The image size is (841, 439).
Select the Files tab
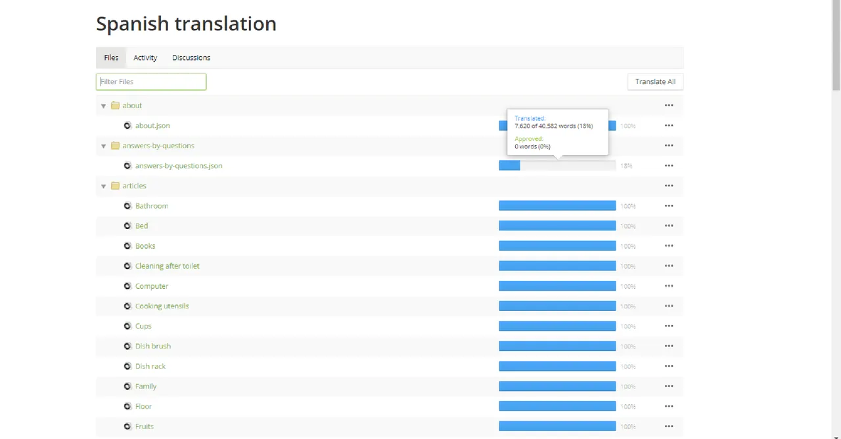coord(111,58)
